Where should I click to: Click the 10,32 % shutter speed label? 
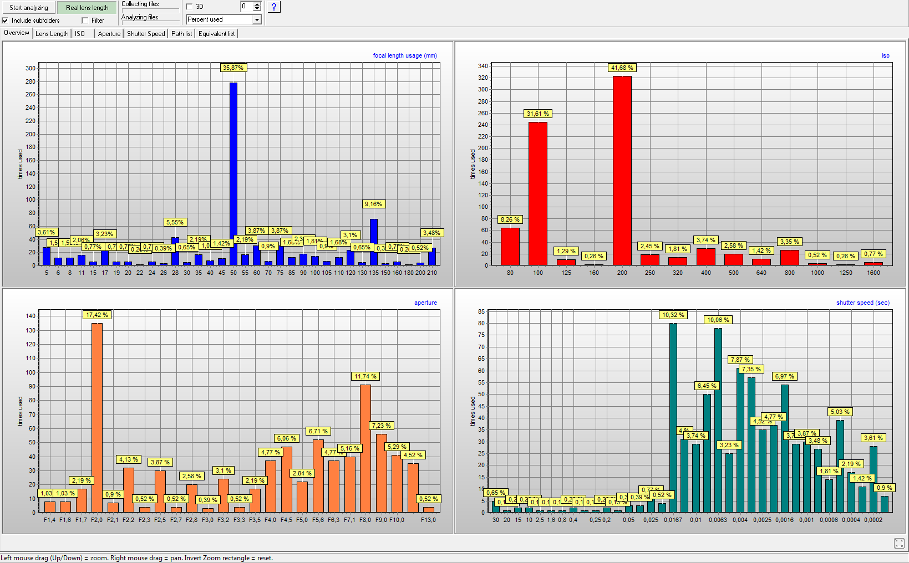[x=673, y=315]
